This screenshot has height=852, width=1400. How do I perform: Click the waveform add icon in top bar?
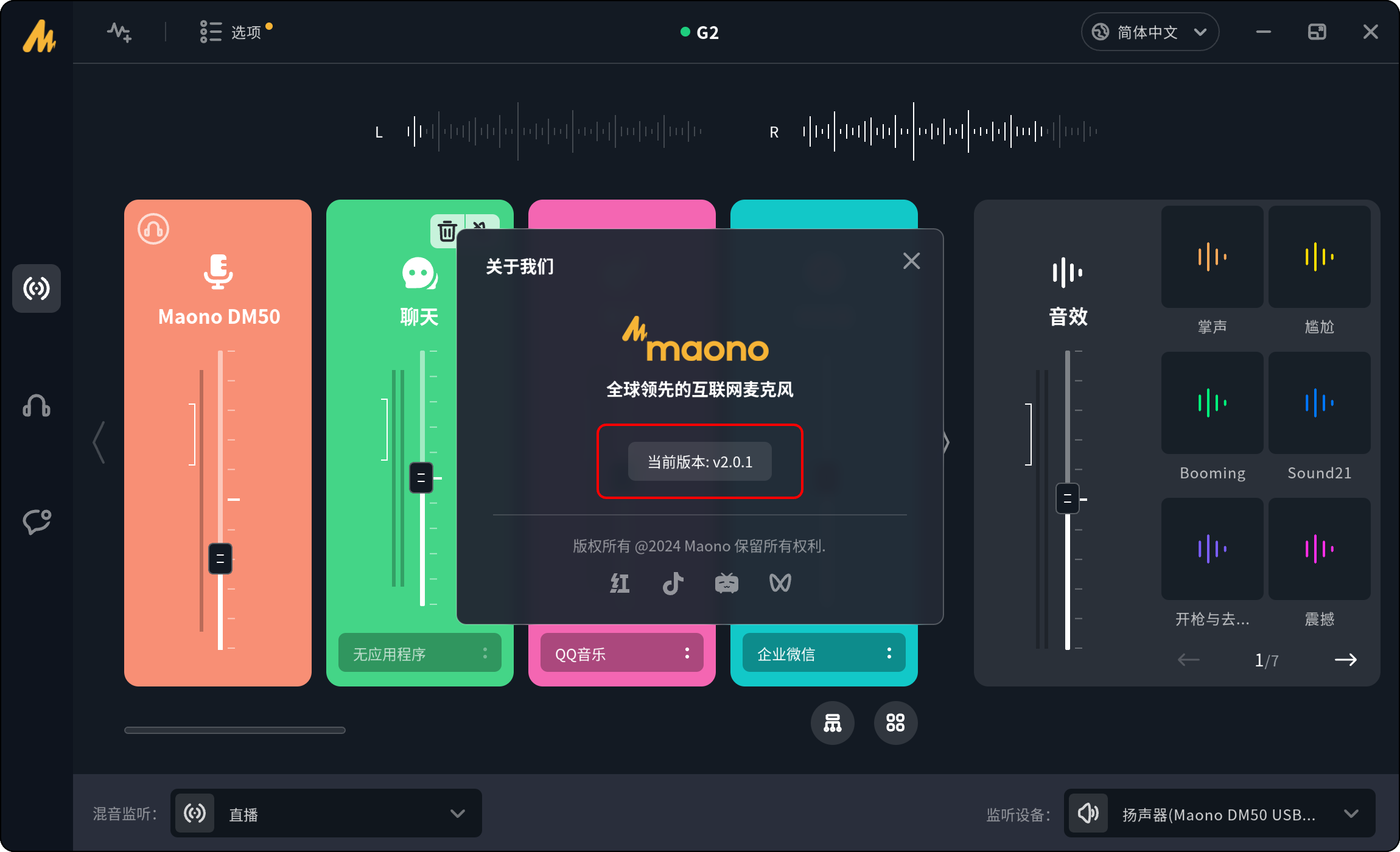(119, 32)
